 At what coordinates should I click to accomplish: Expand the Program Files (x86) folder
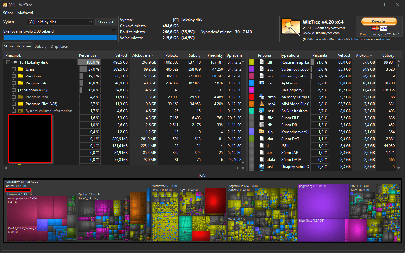[14, 104]
